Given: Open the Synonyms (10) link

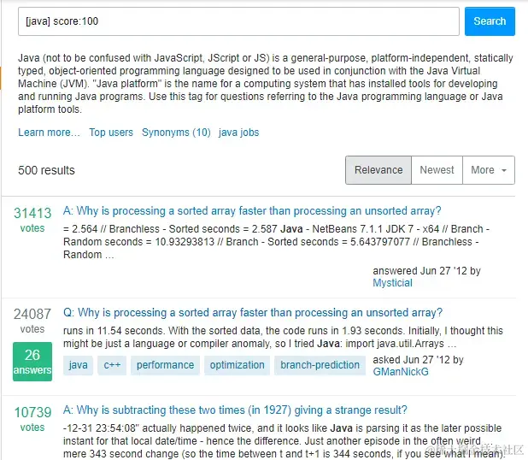Looking at the screenshot, I should click(x=176, y=133).
